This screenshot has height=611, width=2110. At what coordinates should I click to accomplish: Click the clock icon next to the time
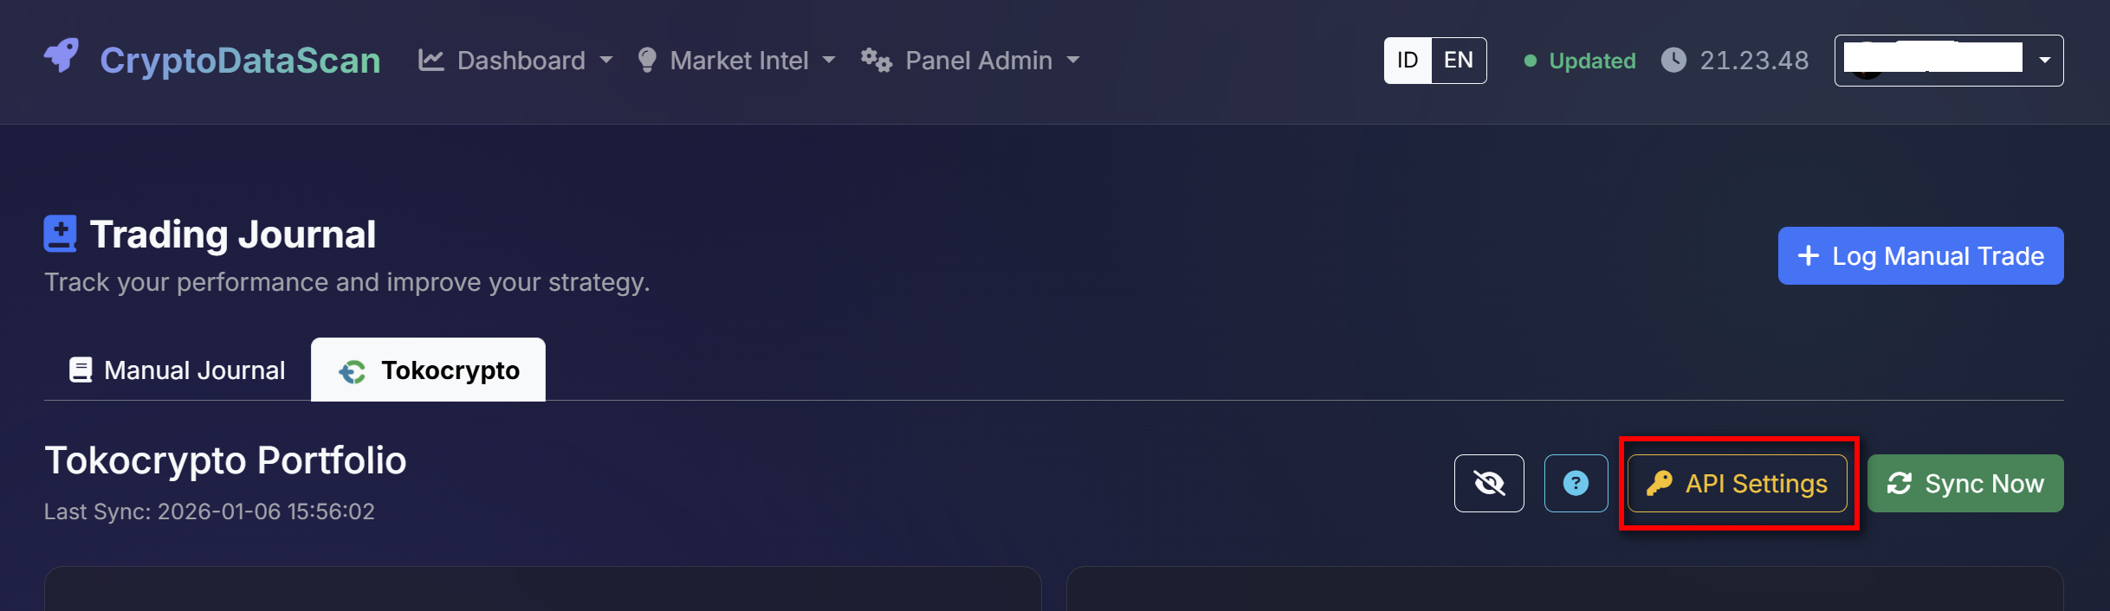[1672, 60]
